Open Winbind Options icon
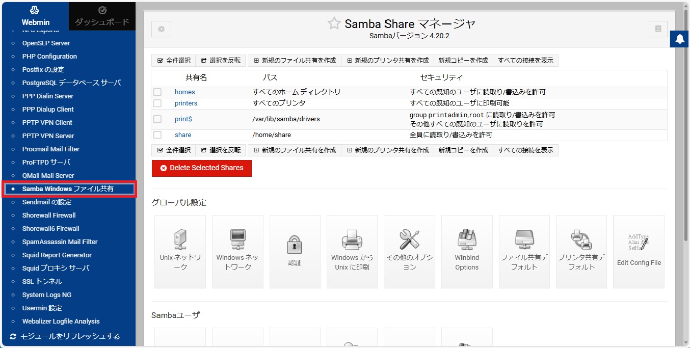The image size is (690, 348). [x=467, y=252]
